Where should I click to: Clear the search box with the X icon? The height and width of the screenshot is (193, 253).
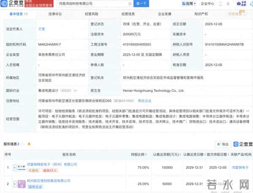[x=130, y=3]
